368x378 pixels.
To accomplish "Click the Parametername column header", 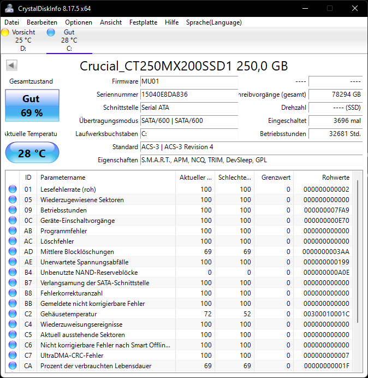I will 106,178.
